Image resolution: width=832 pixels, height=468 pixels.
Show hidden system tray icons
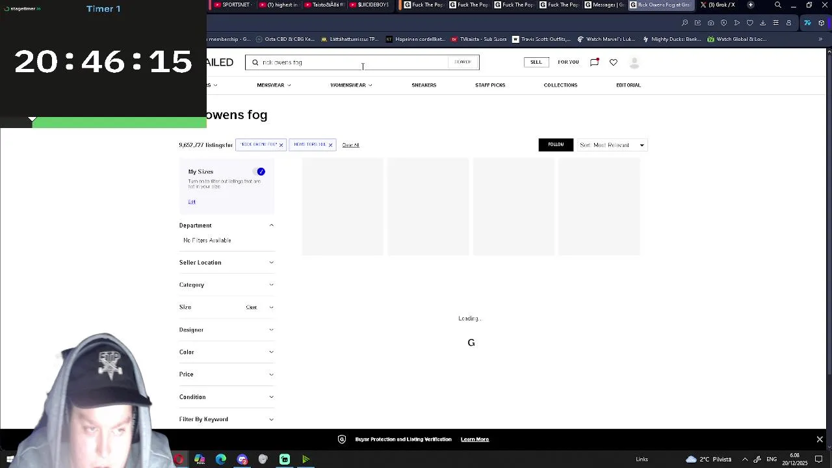click(x=745, y=460)
